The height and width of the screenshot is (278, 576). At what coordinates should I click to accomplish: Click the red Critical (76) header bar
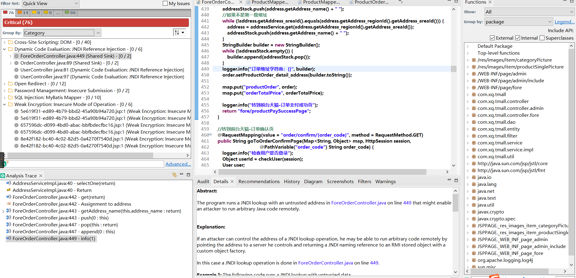(96, 23)
